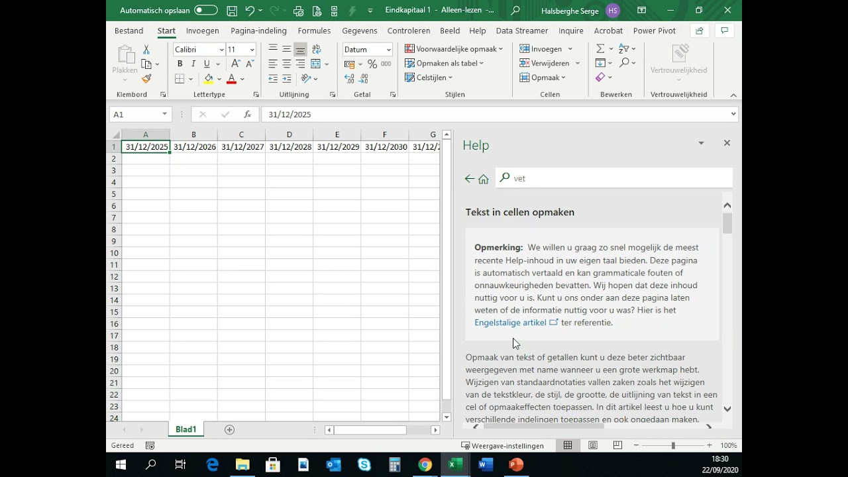Click the AutoSum sigma icon

[600, 49]
